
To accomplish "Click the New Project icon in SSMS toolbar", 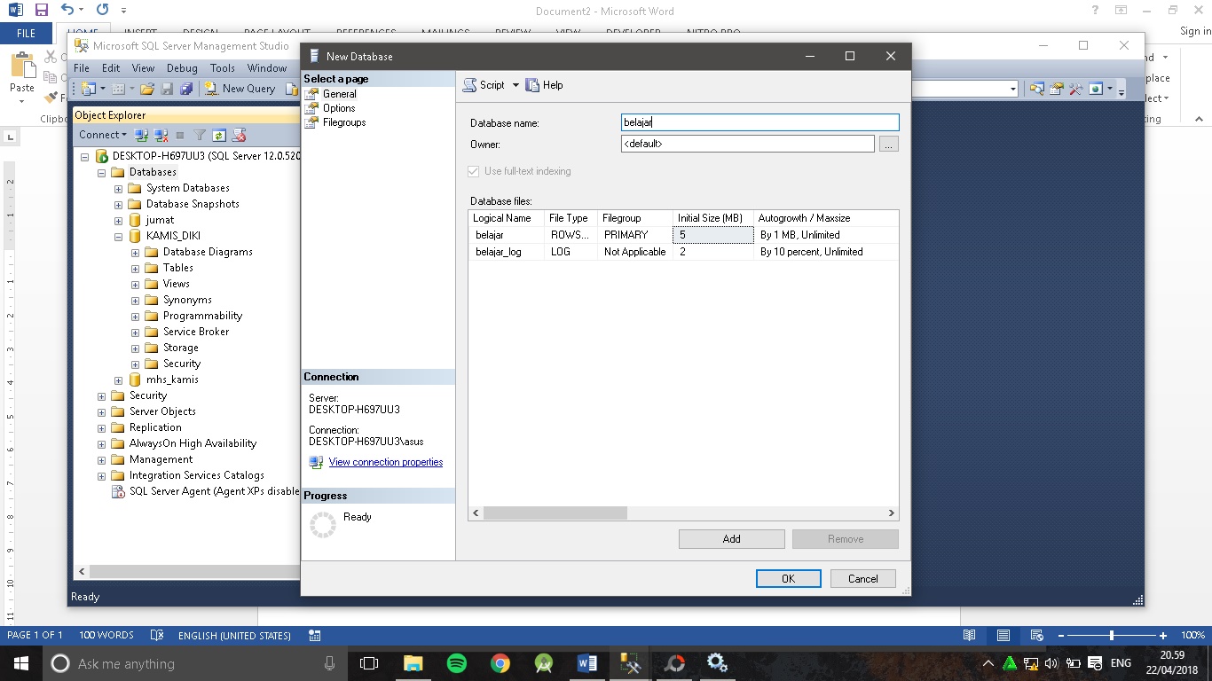I will [x=89, y=89].
